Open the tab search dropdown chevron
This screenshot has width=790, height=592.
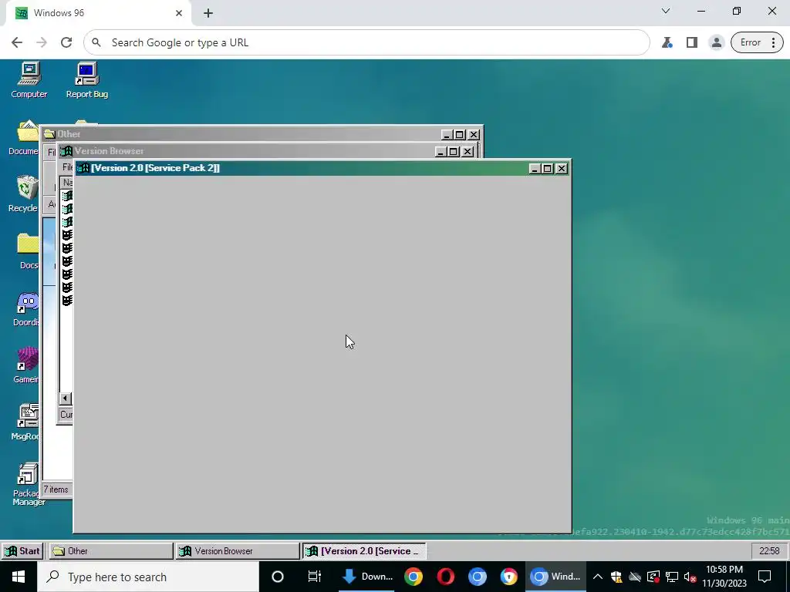pos(666,11)
